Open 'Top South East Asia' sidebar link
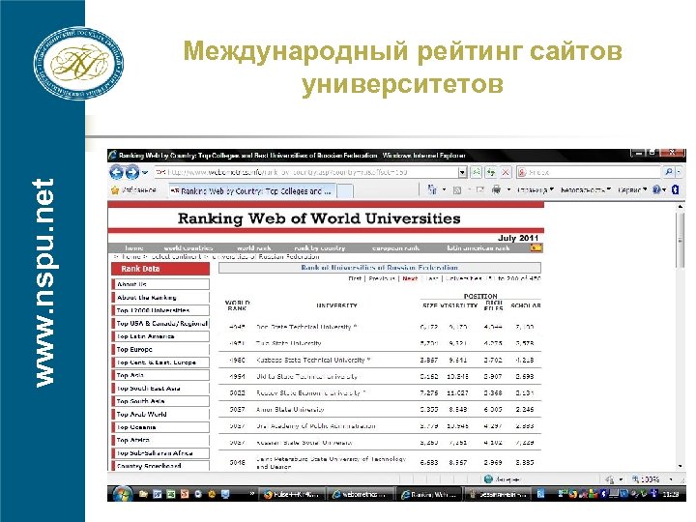The height and width of the screenshot is (522, 696). pos(160,389)
